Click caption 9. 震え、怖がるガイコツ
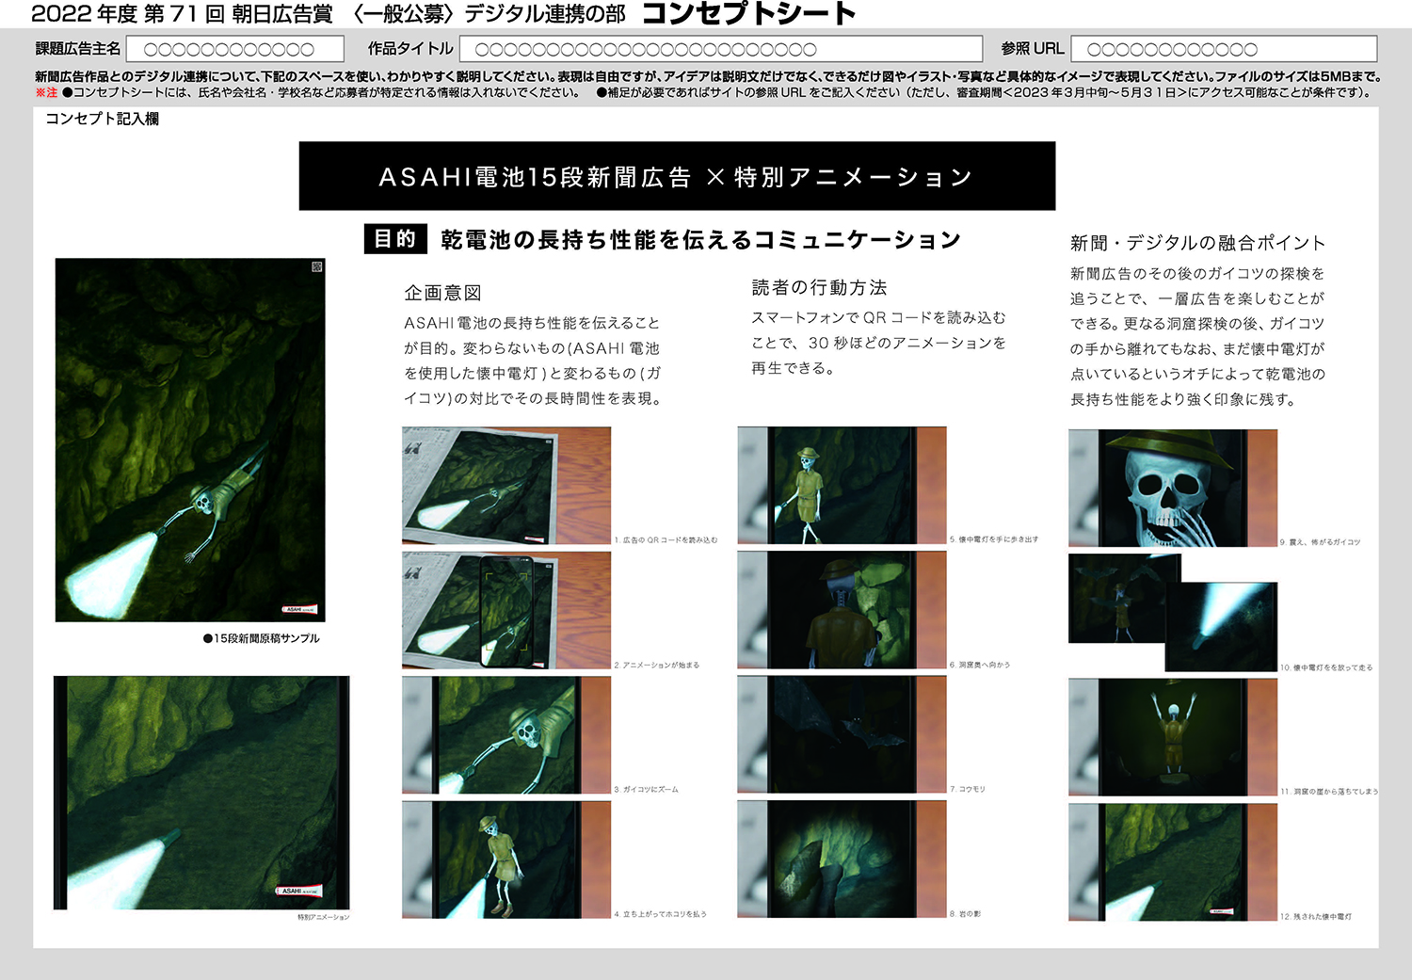 point(1320,542)
